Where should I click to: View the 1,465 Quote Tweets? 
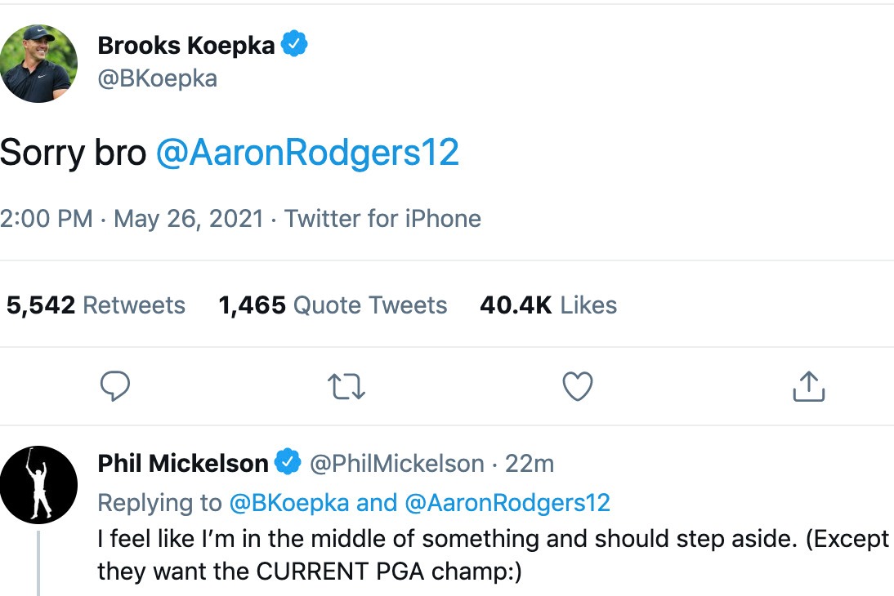[x=333, y=305]
